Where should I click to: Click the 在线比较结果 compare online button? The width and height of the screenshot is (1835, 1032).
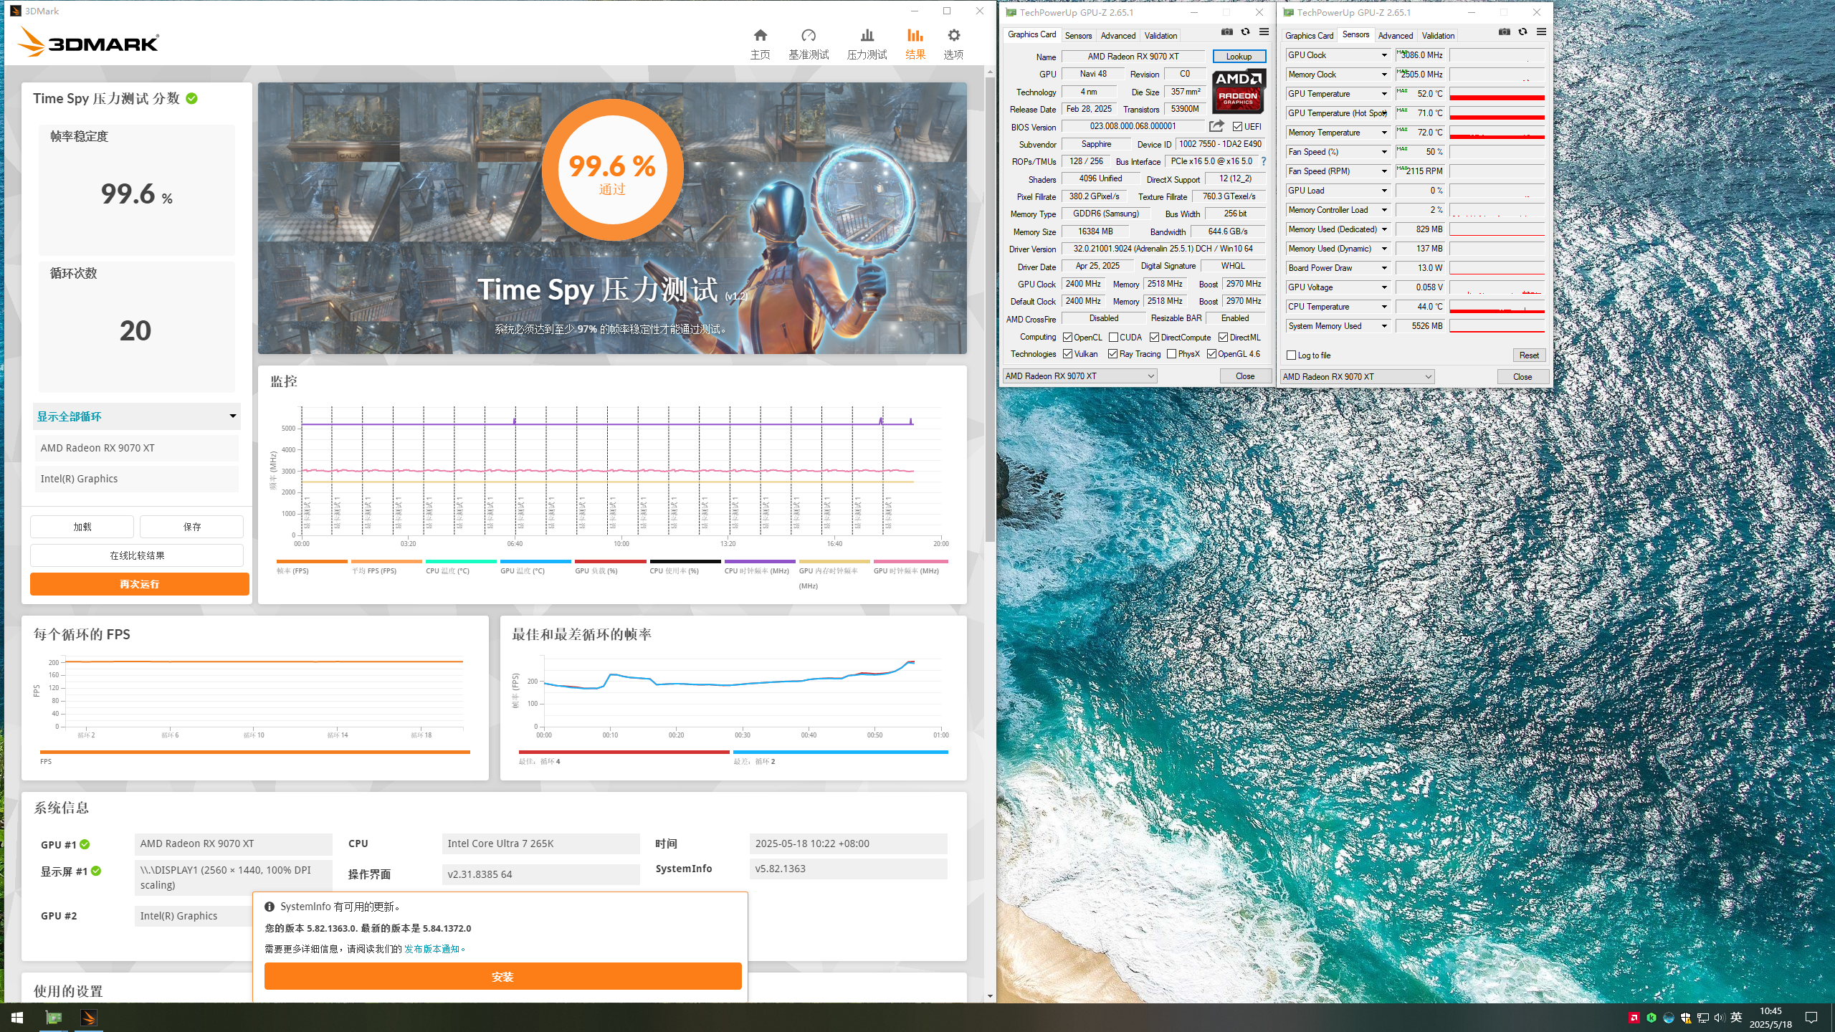tap(137, 555)
